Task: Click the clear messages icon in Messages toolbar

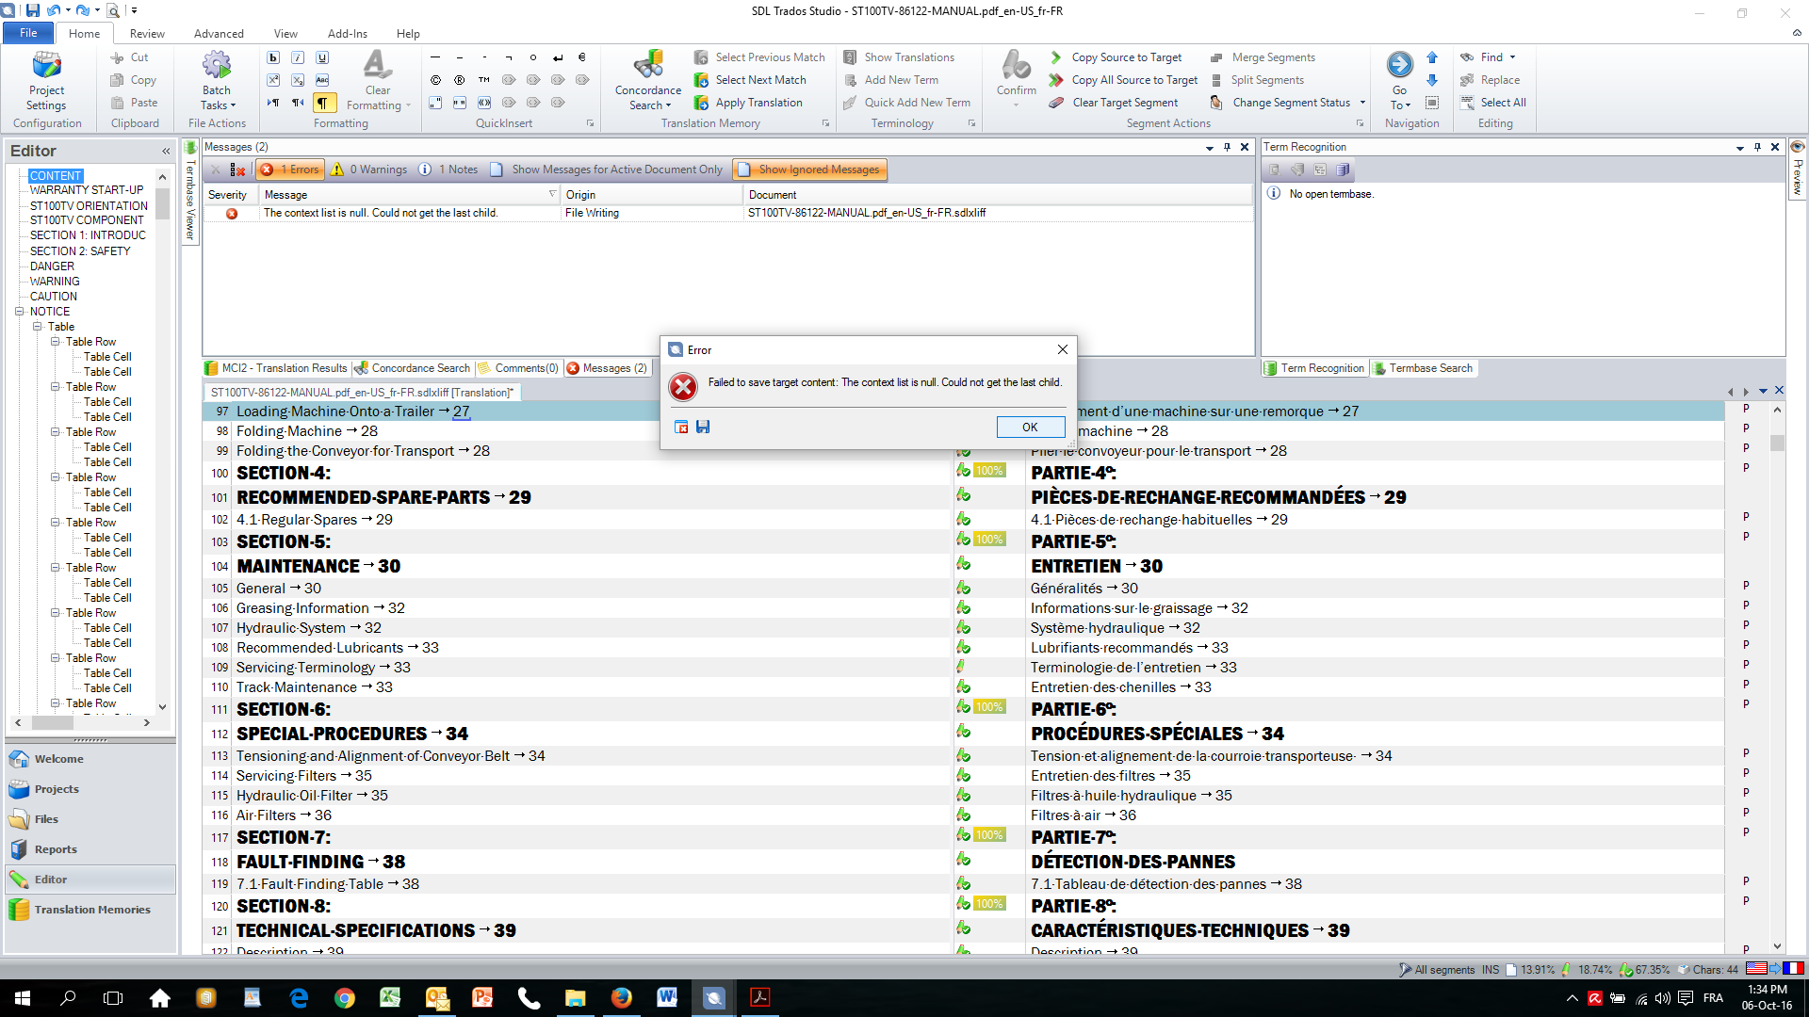Action: tap(237, 169)
